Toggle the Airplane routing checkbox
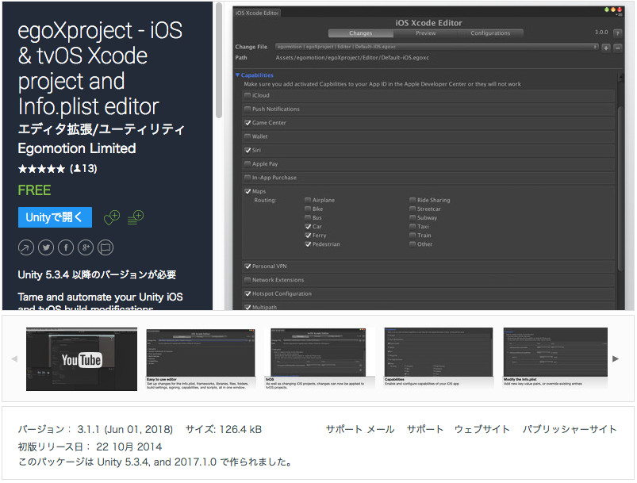Screen dimensions: 637x483 pos(308,200)
